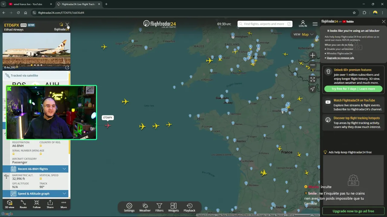The width and height of the screenshot is (387, 217).
Task: Click the Find flights search field
Action: point(265,24)
